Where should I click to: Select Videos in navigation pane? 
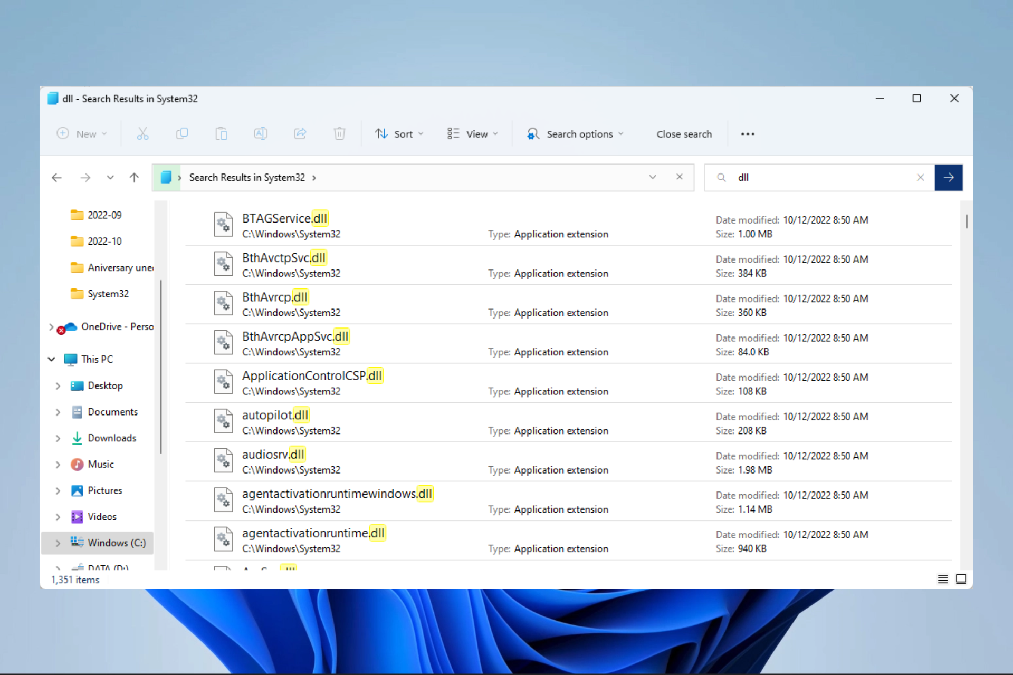[x=102, y=517]
